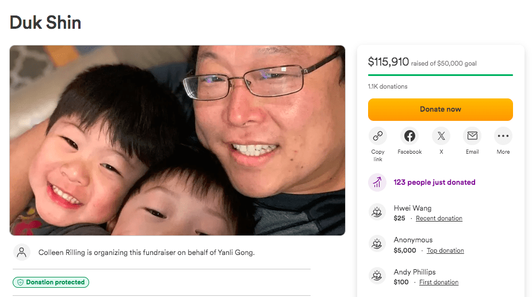
Task: Click the fundraiser family photo
Action: [177, 140]
